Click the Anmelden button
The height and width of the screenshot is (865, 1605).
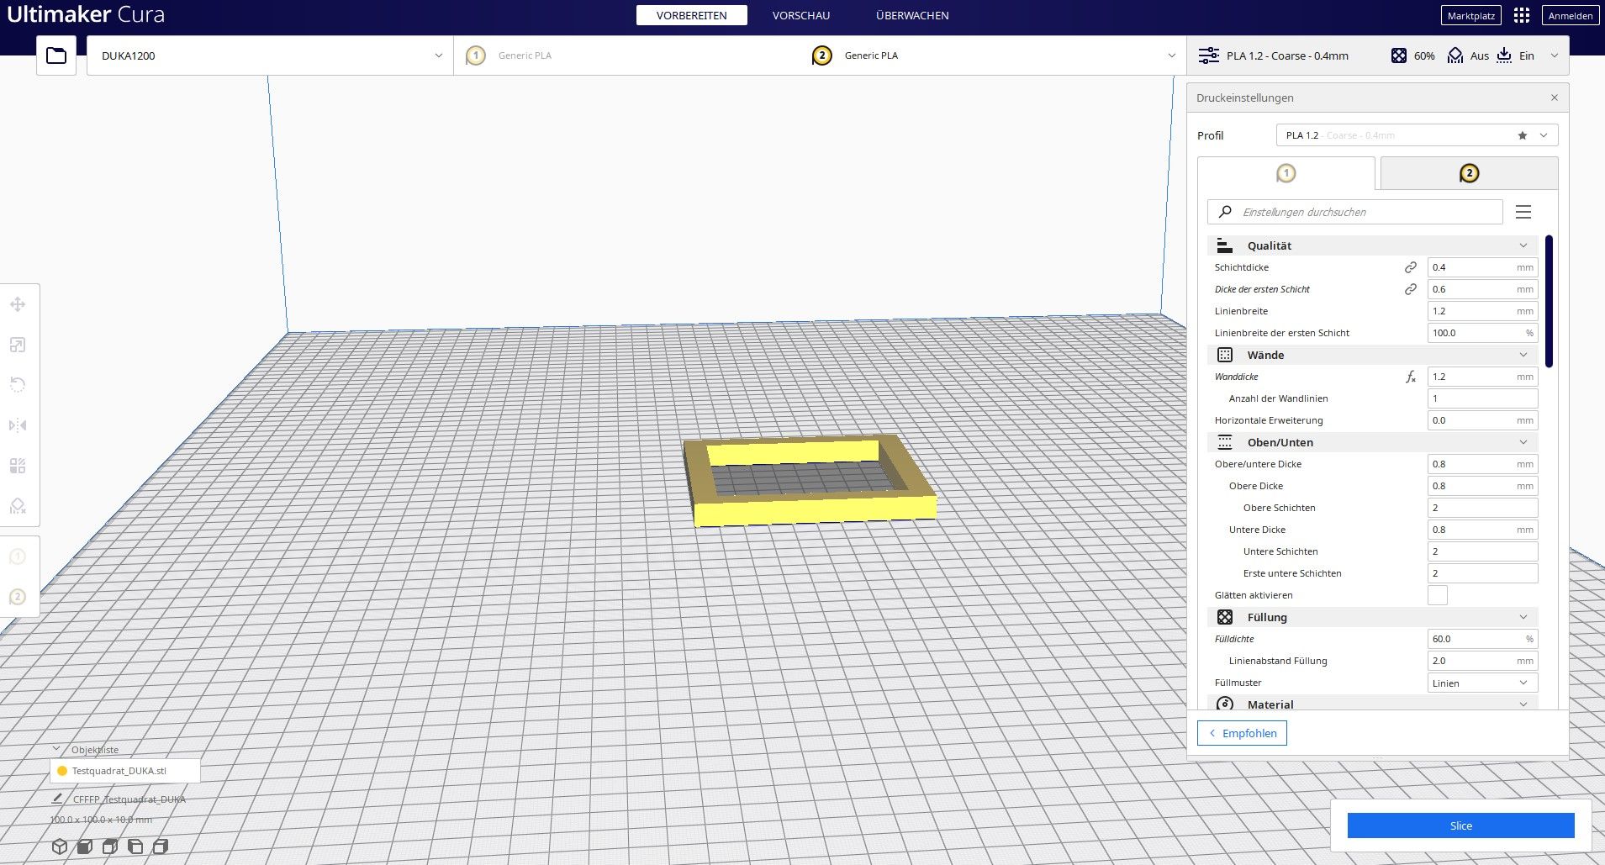1570,15
